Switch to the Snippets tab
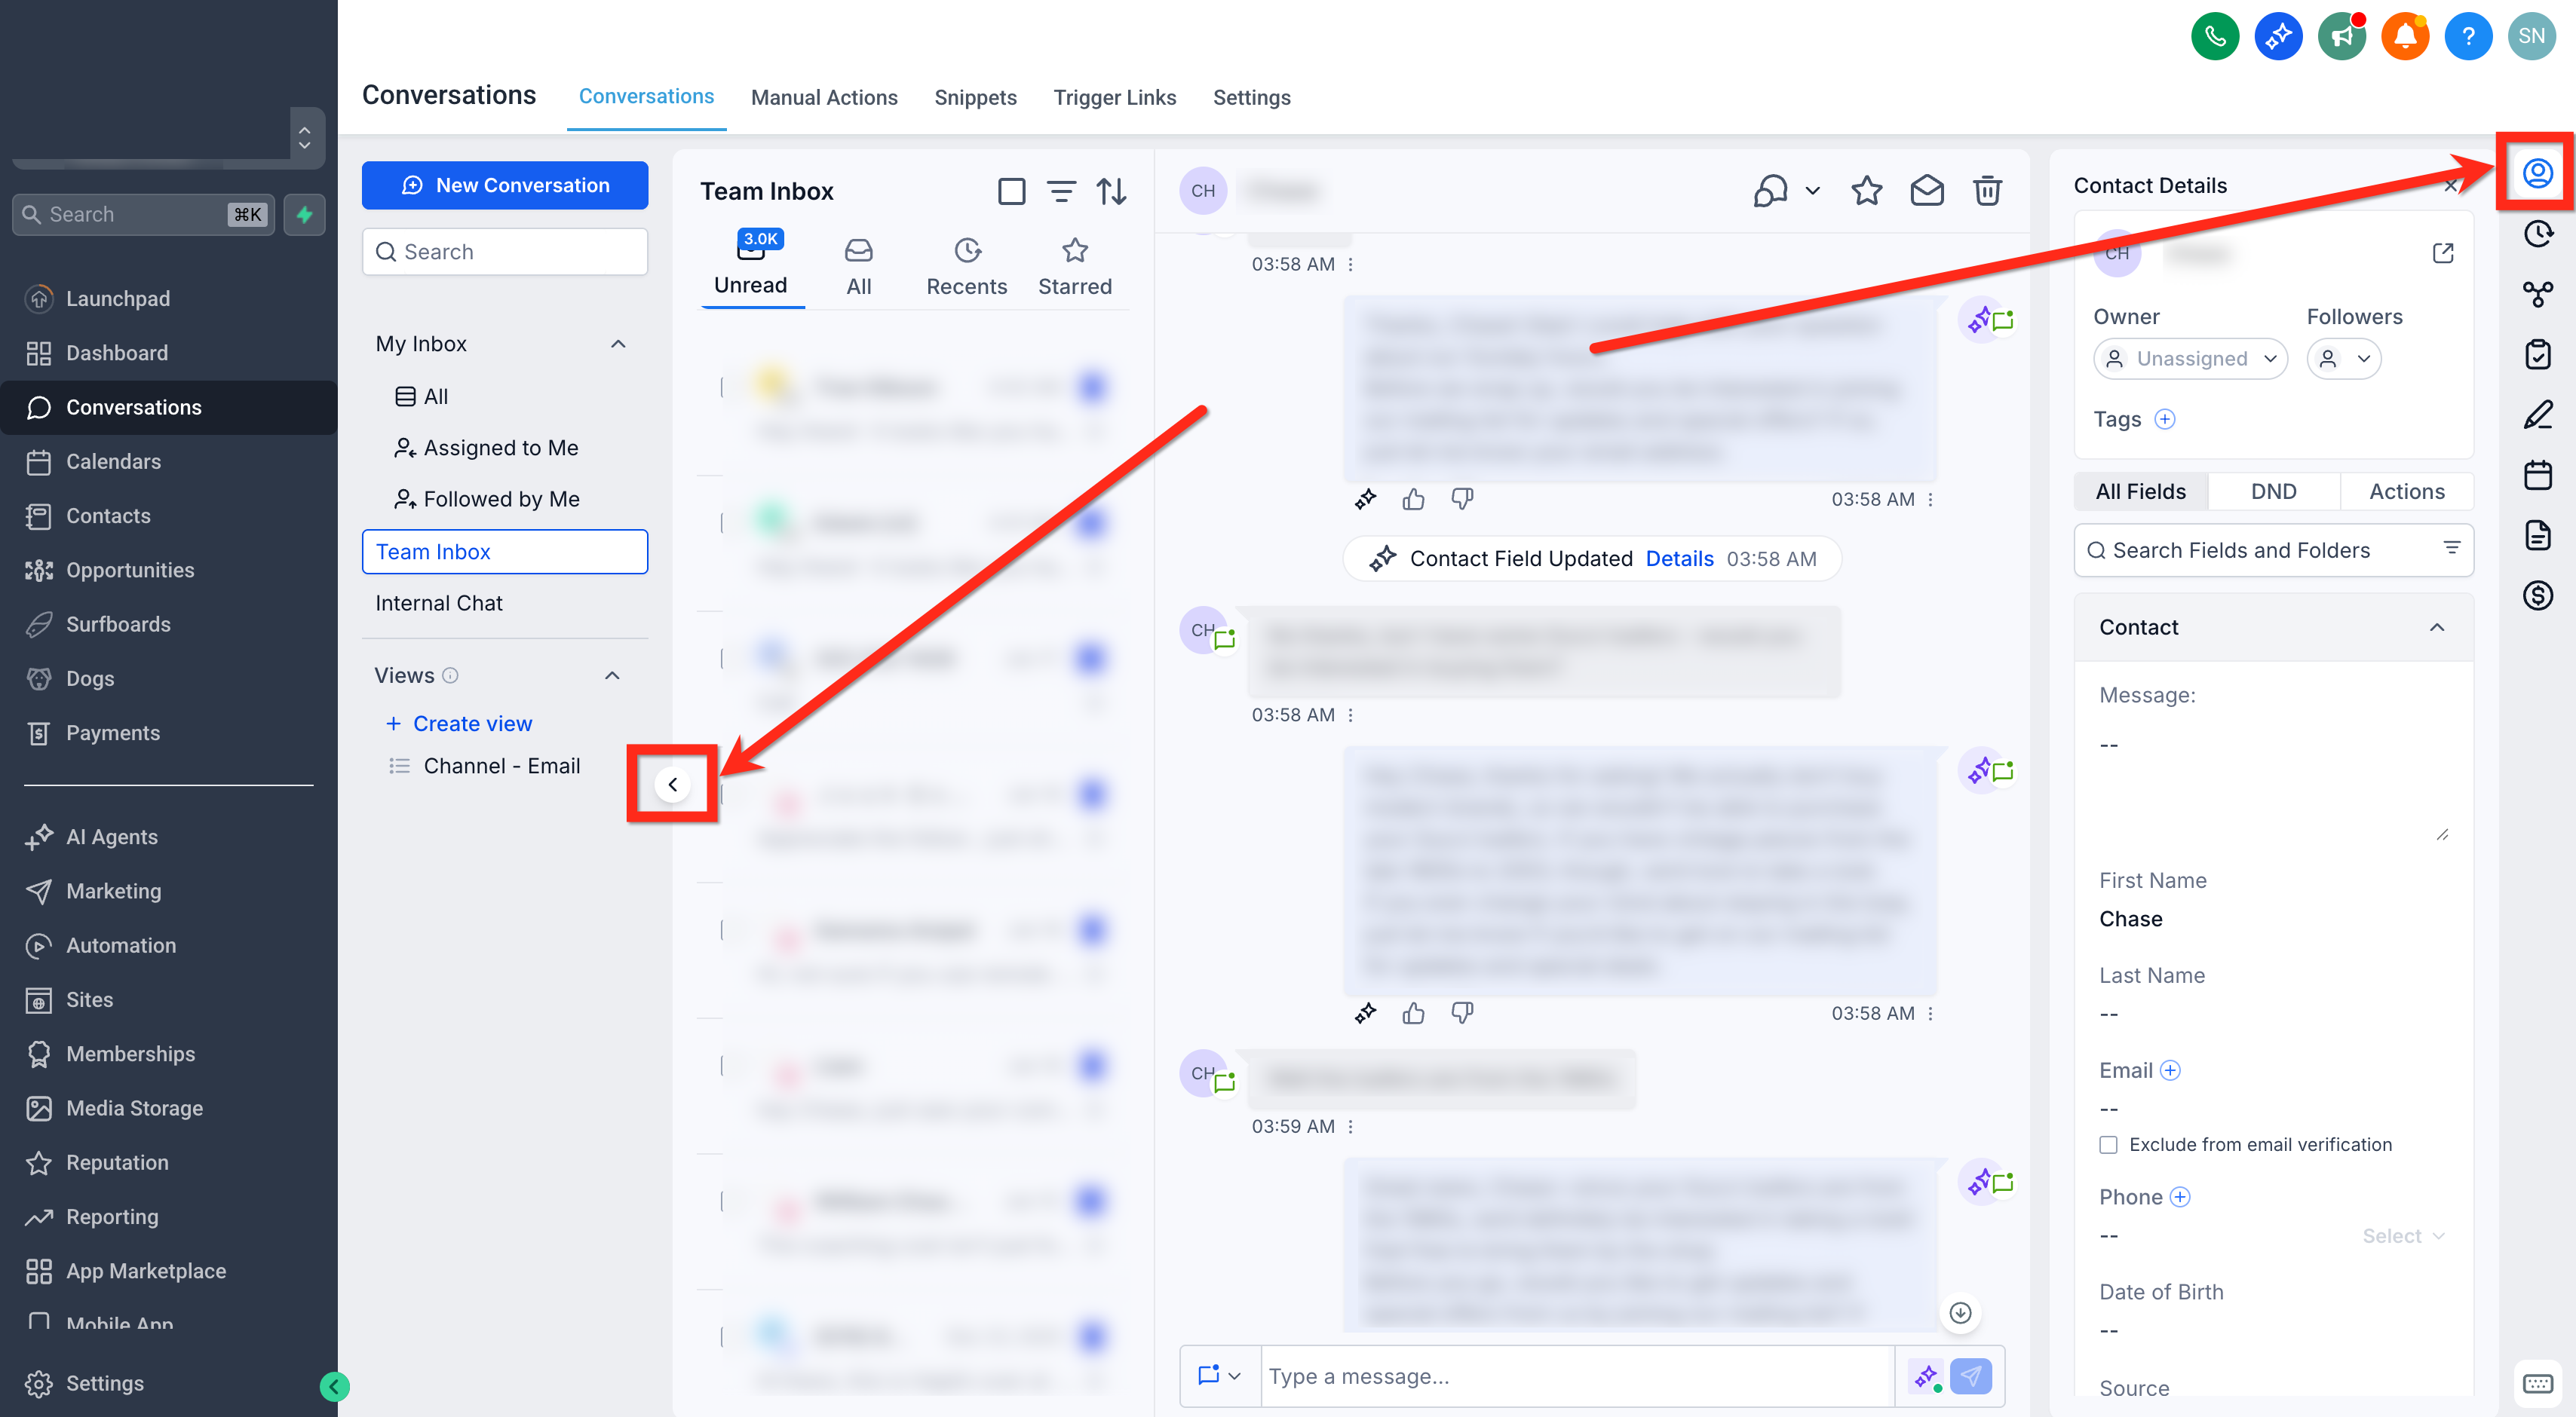 point(975,97)
